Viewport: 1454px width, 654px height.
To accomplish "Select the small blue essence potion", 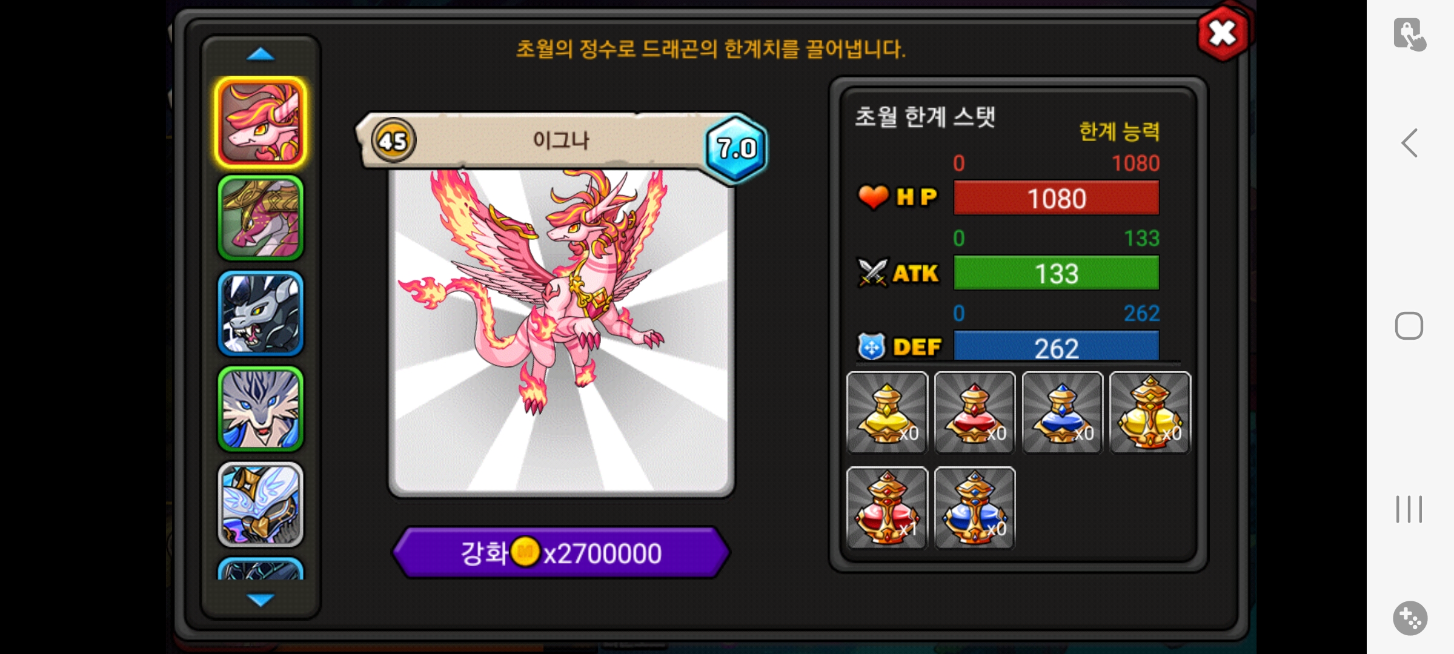I will (x=1062, y=412).
